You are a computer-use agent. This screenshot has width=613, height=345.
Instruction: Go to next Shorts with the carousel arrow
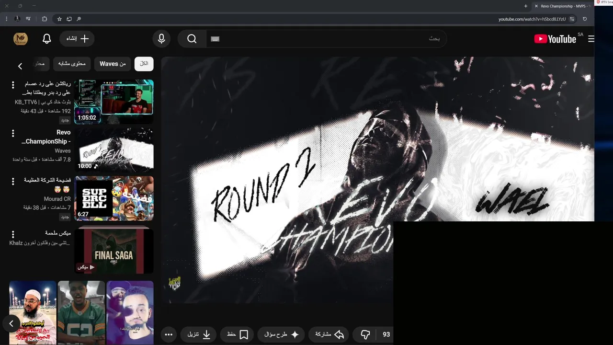[11, 324]
